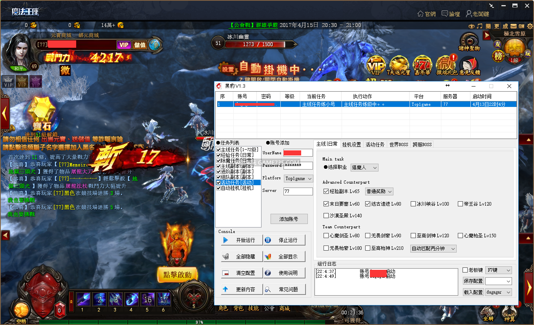Click the 添加账号 add account button
534x325 pixels.
click(x=289, y=219)
